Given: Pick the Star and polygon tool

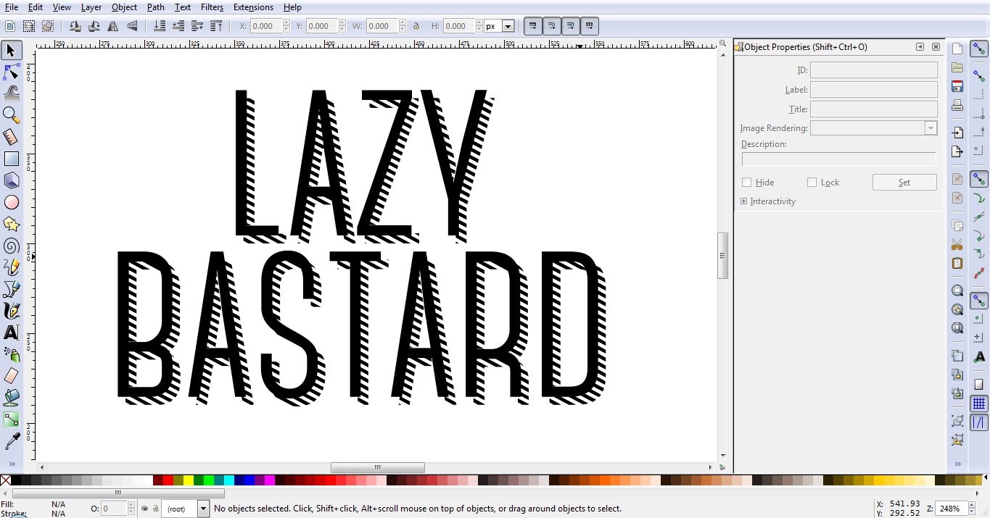Looking at the screenshot, I should click(x=12, y=224).
